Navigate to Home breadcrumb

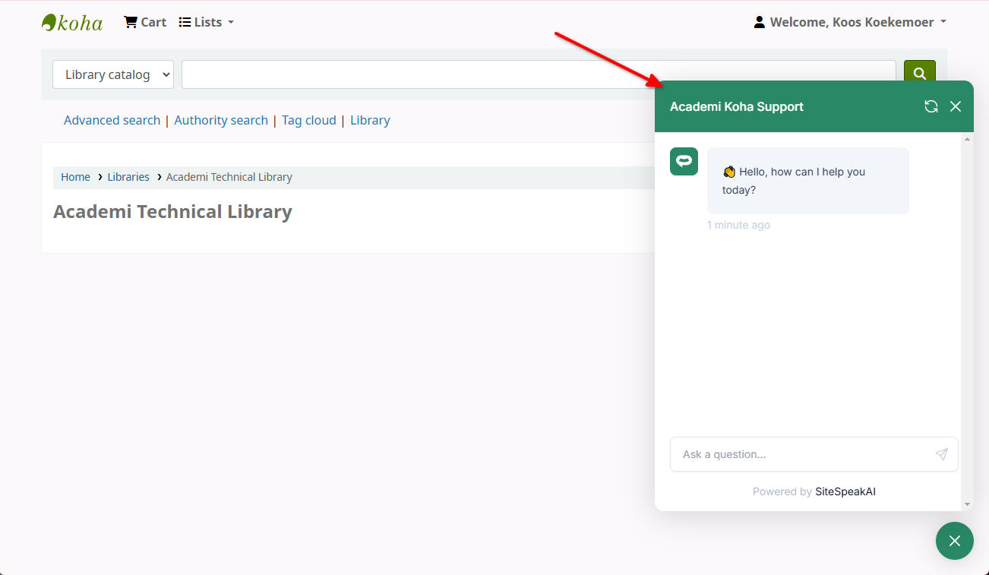[x=75, y=177]
